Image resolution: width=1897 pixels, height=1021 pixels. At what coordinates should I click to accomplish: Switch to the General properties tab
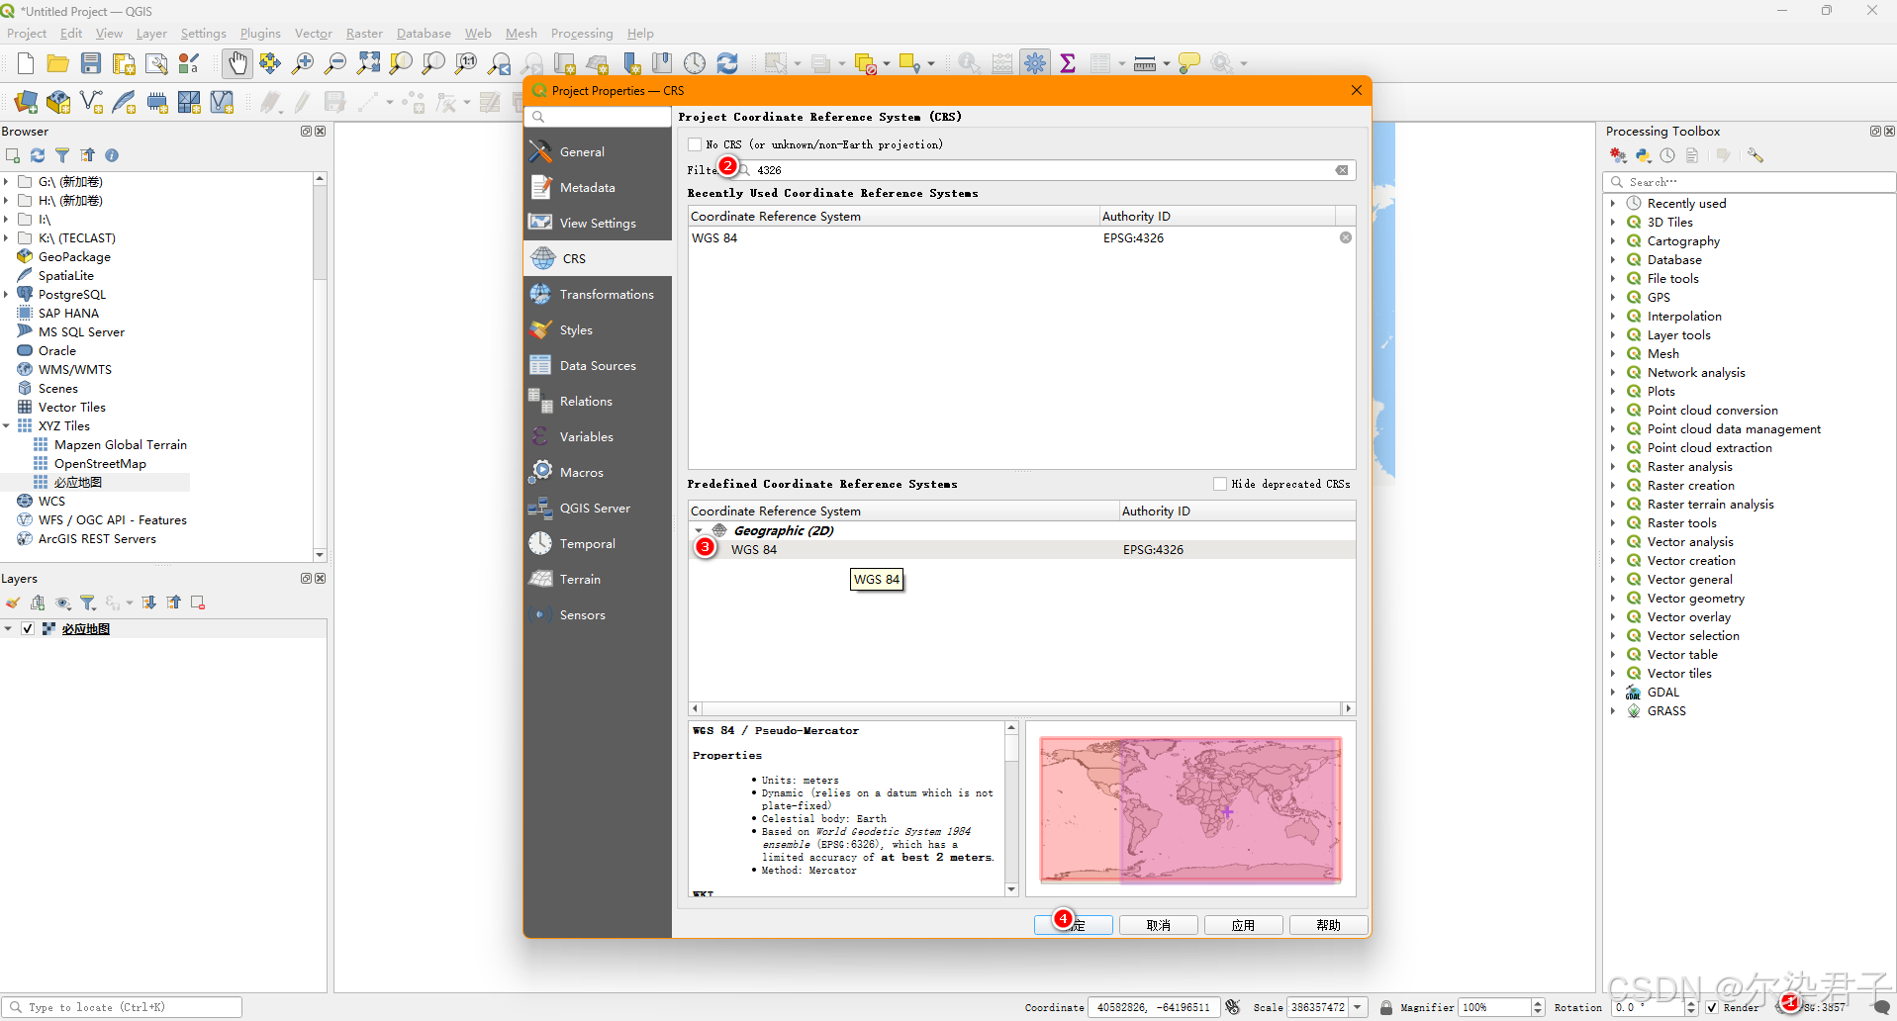[x=598, y=152]
